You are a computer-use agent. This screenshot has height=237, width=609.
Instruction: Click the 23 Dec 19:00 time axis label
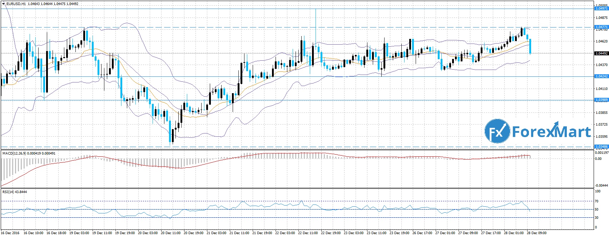400,233
